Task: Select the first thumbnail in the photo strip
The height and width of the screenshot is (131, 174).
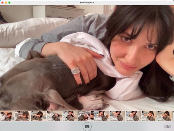Action: (7, 116)
